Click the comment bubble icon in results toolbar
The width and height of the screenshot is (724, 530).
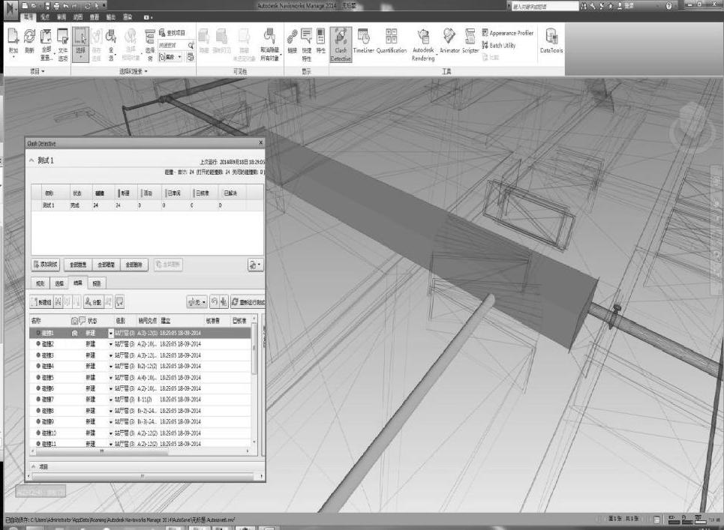[x=119, y=302]
